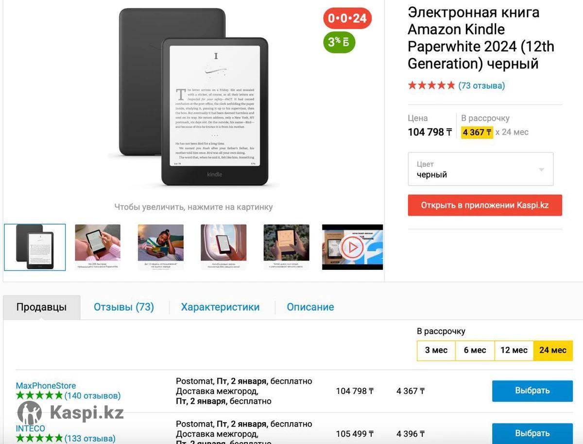Screen dimensions: 583x444
Task: Open the MaxPhoneStore seller link
Action: click(46, 386)
